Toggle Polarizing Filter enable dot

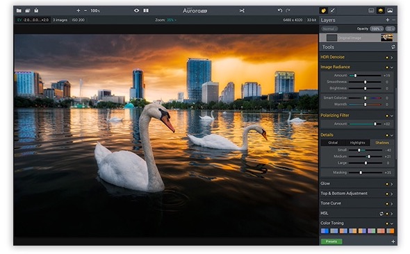(x=387, y=116)
